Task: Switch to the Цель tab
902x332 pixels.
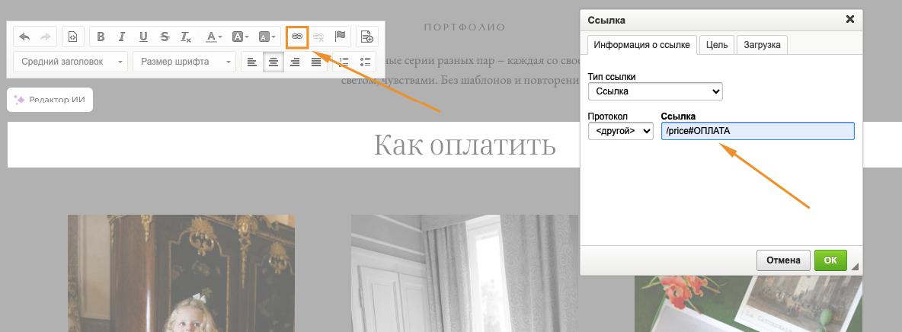Action: (716, 45)
